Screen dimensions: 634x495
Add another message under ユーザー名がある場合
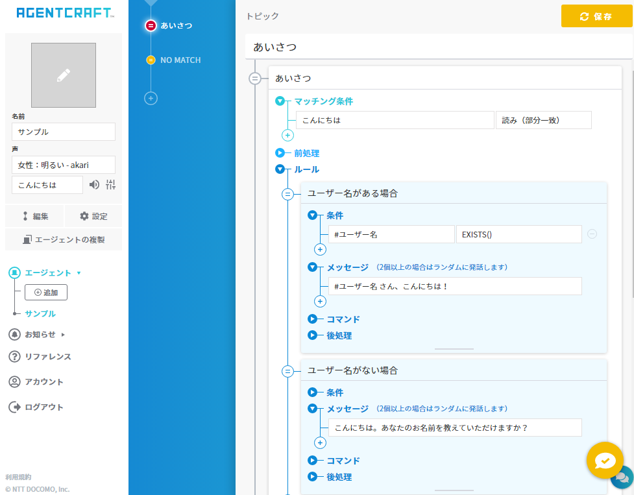[320, 301]
